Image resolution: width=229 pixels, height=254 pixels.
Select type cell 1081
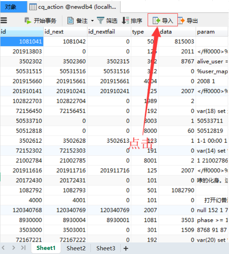tap(144, 220)
